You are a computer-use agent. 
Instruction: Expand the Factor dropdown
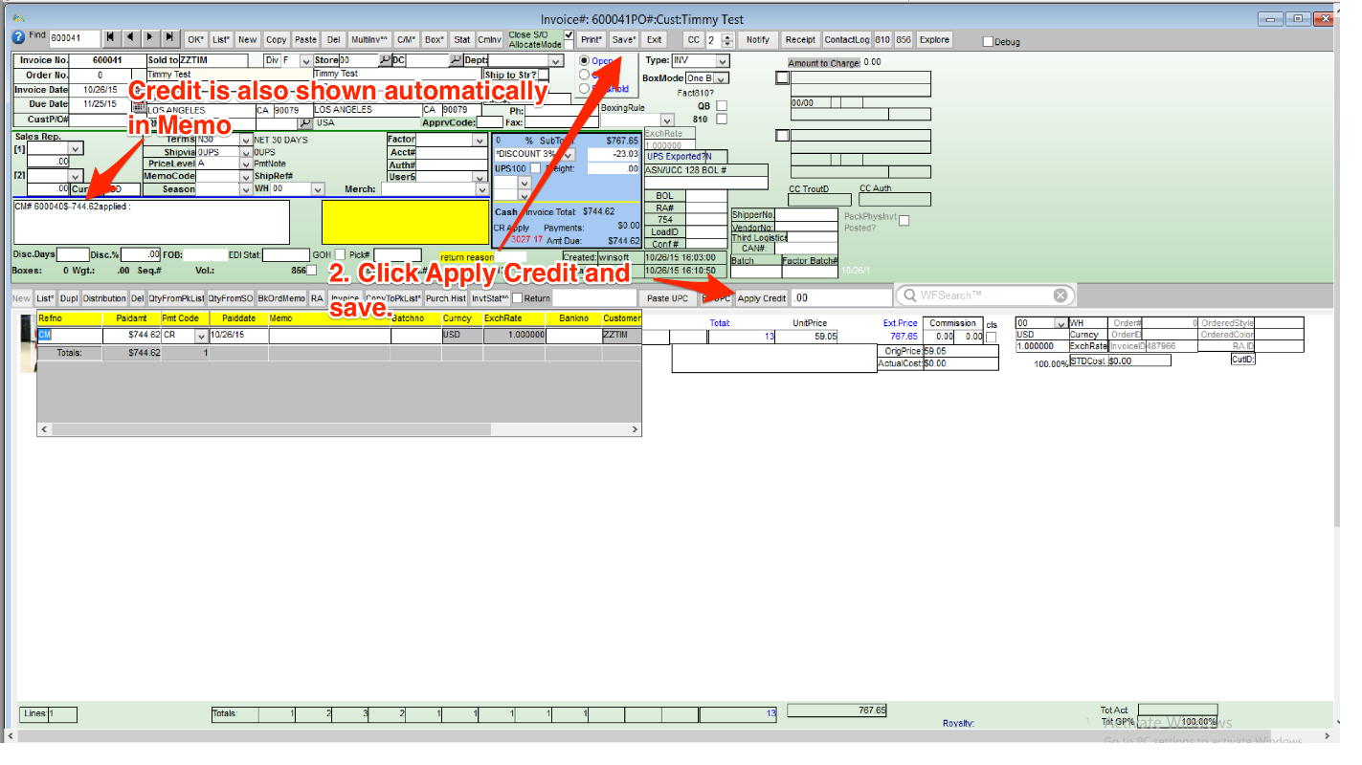(481, 140)
